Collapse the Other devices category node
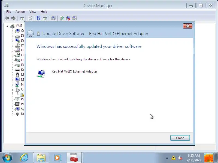Screen dimensions: 218x163 click(13, 90)
